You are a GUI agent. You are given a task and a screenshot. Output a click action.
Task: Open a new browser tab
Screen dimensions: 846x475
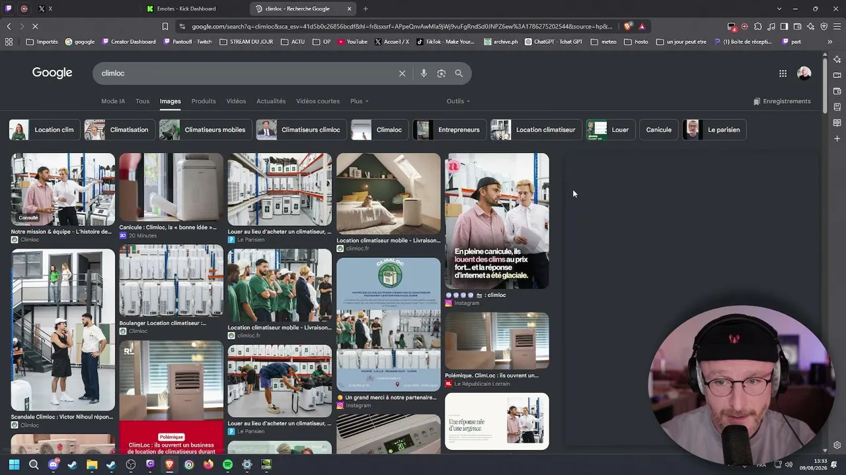click(365, 9)
